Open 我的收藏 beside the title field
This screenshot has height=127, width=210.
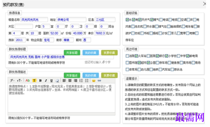[x=91, y=52]
